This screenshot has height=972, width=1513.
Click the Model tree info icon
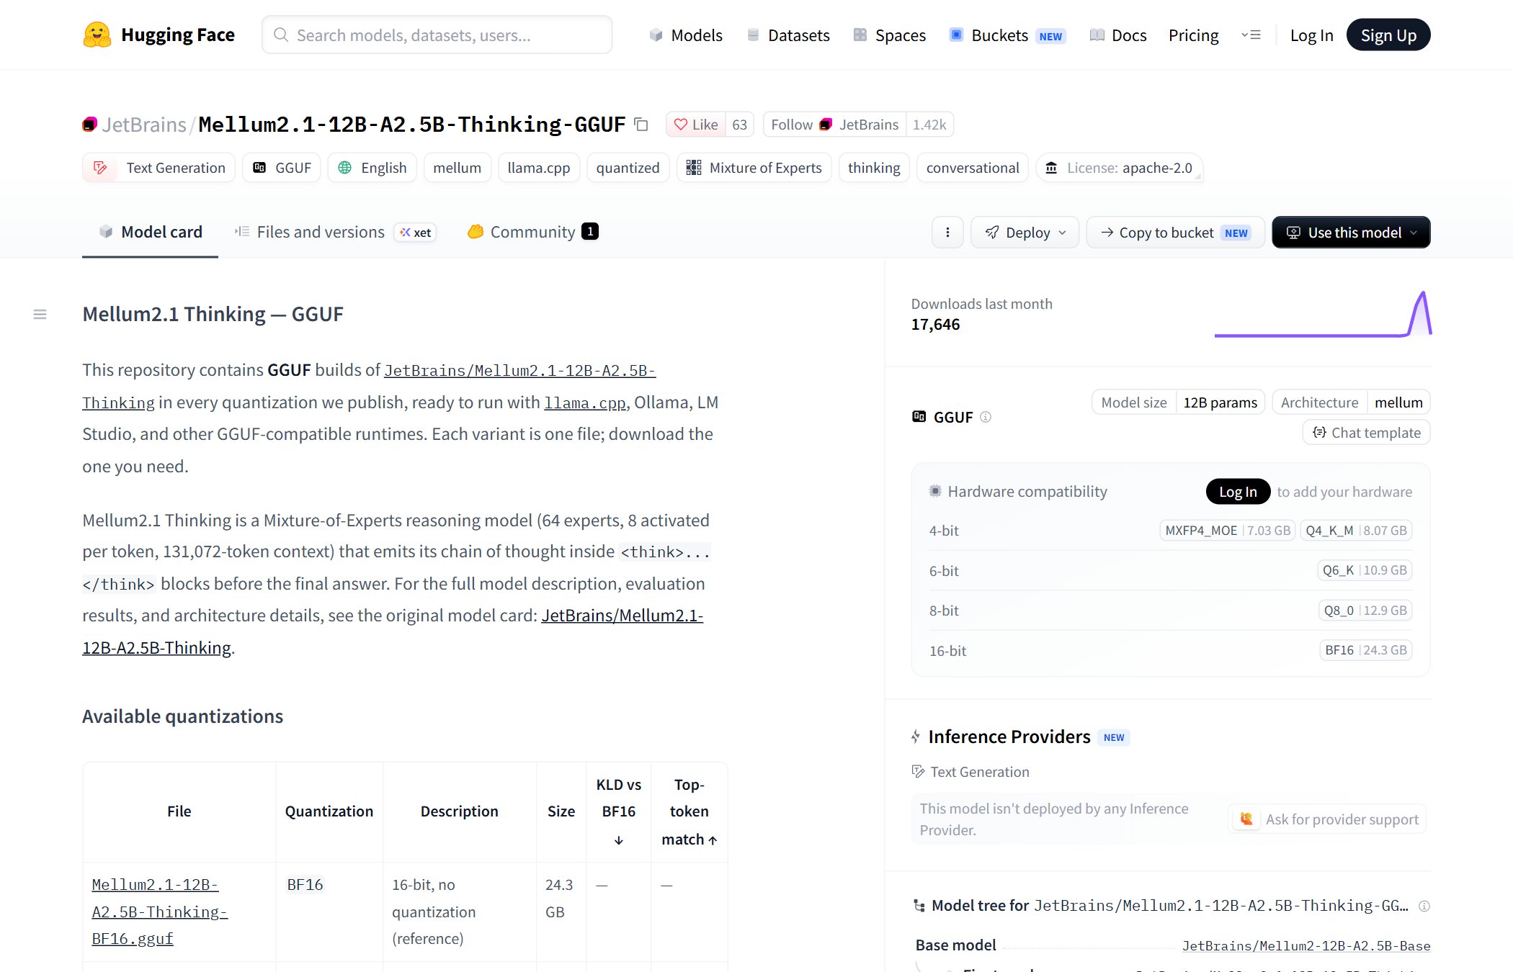tap(1424, 906)
